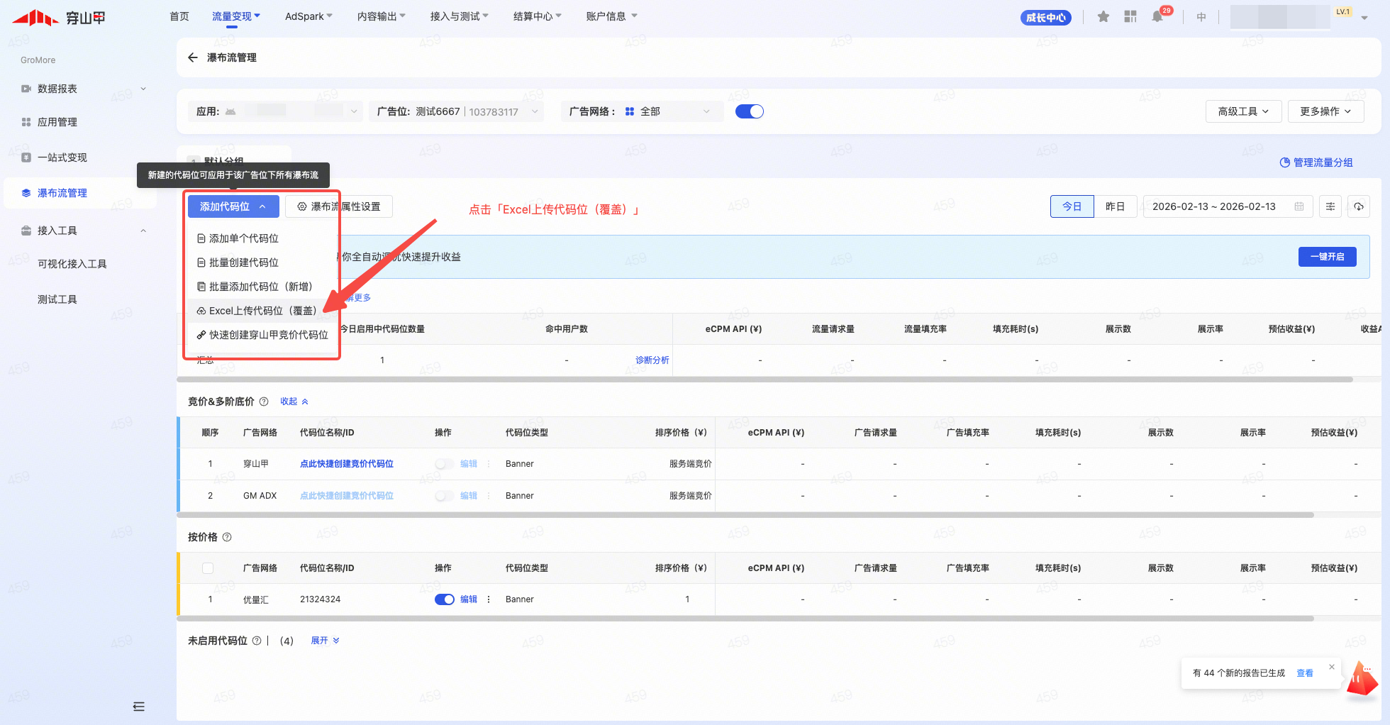Collapse the sidebar with the bottom menu icon
The image size is (1390, 725).
(139, 707)
